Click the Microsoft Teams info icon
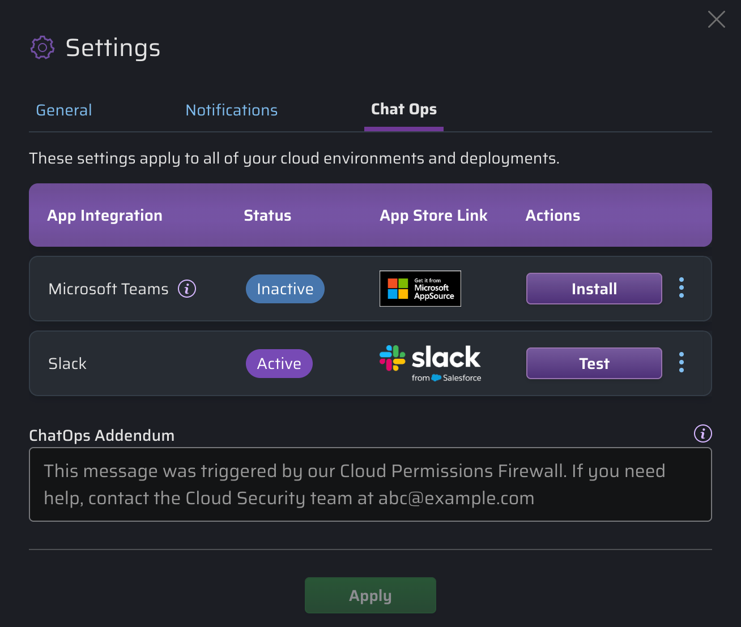 [187, 289]
